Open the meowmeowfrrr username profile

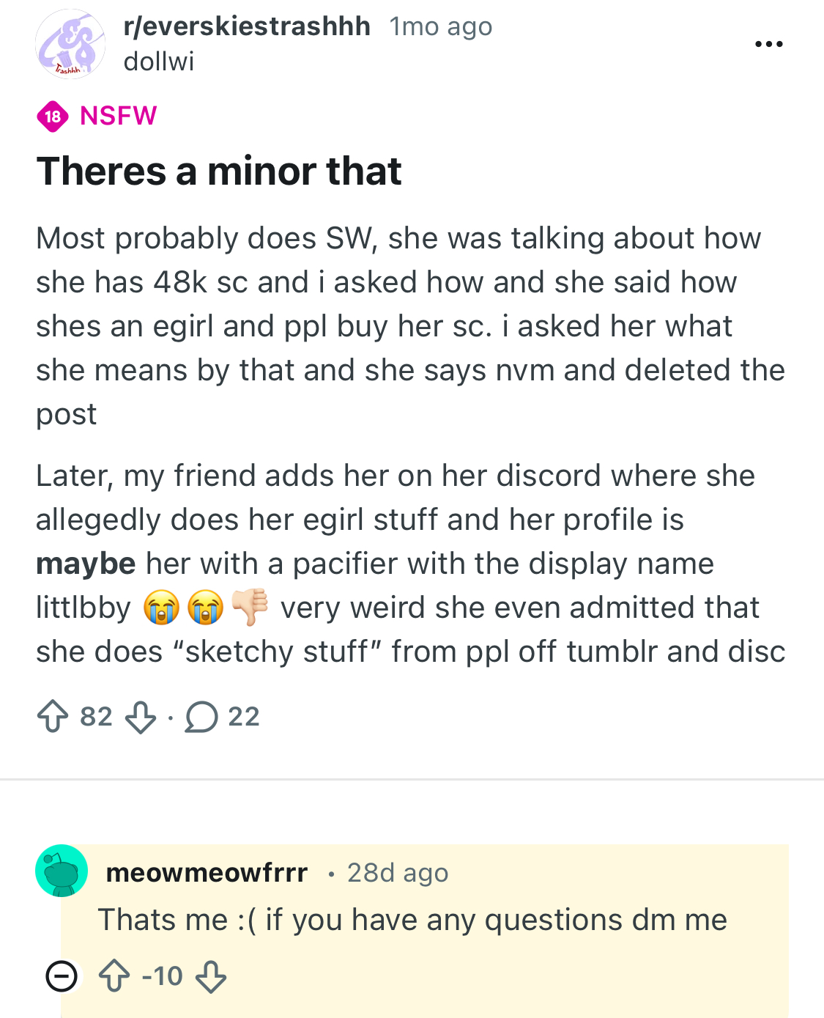(207, 873)
